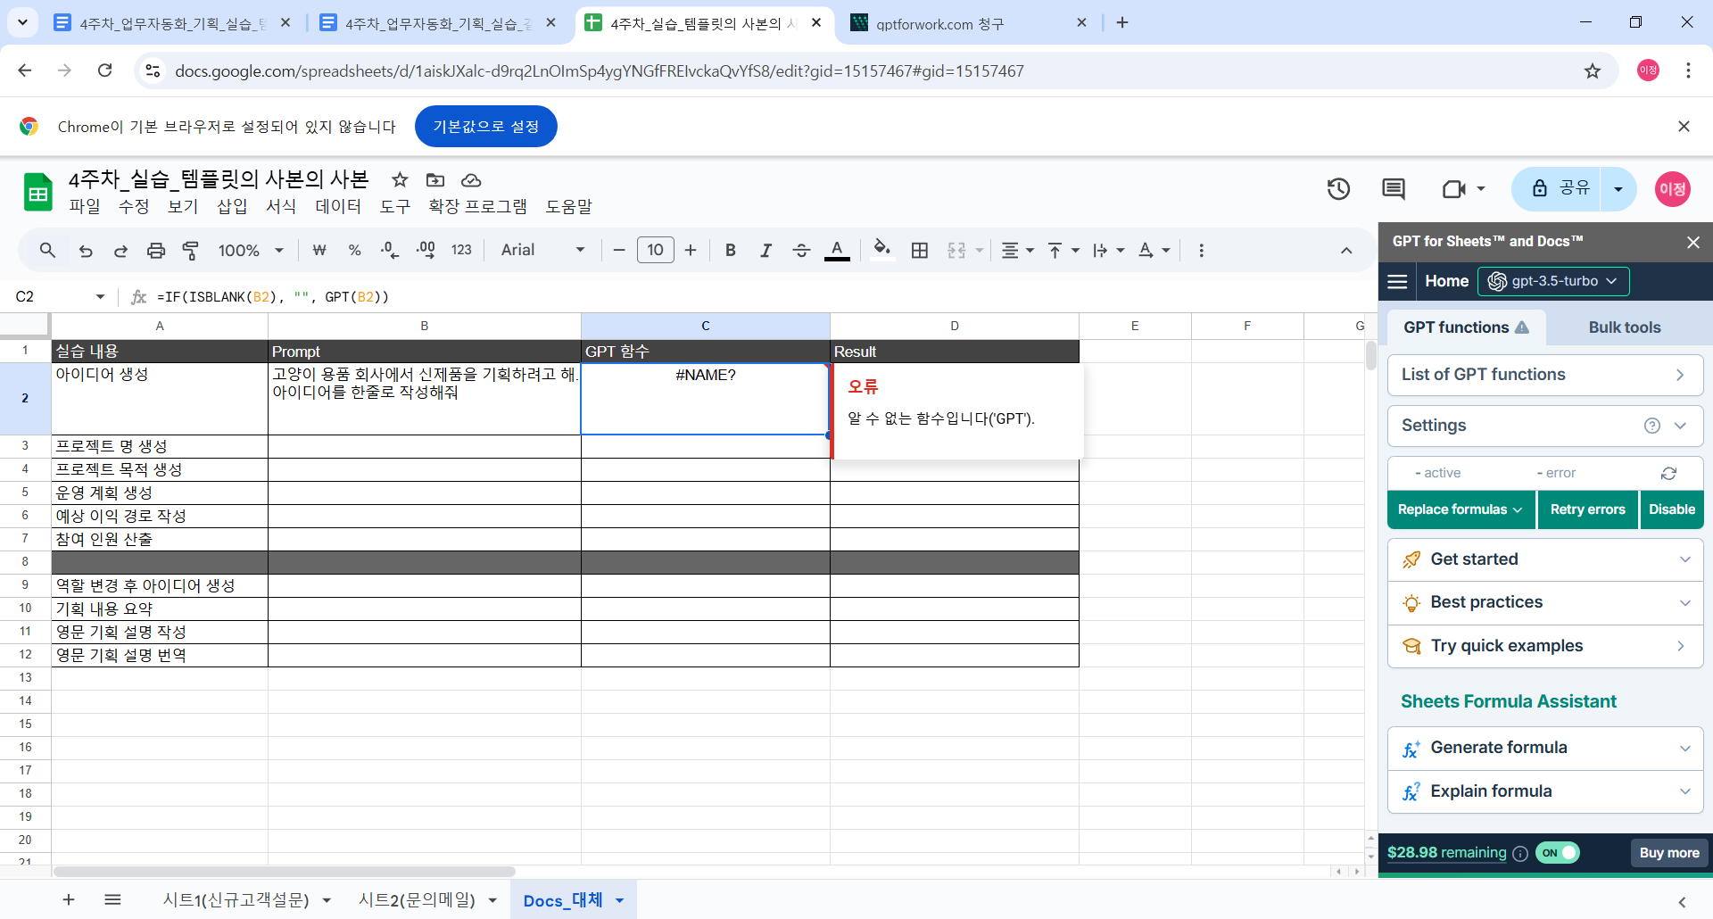
Task: Open the 파일 menu
Action: tap(85, 207)
